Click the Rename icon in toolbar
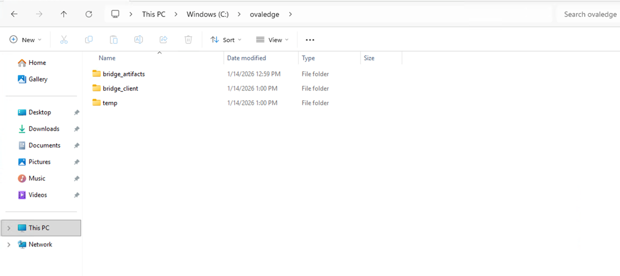 138,40
